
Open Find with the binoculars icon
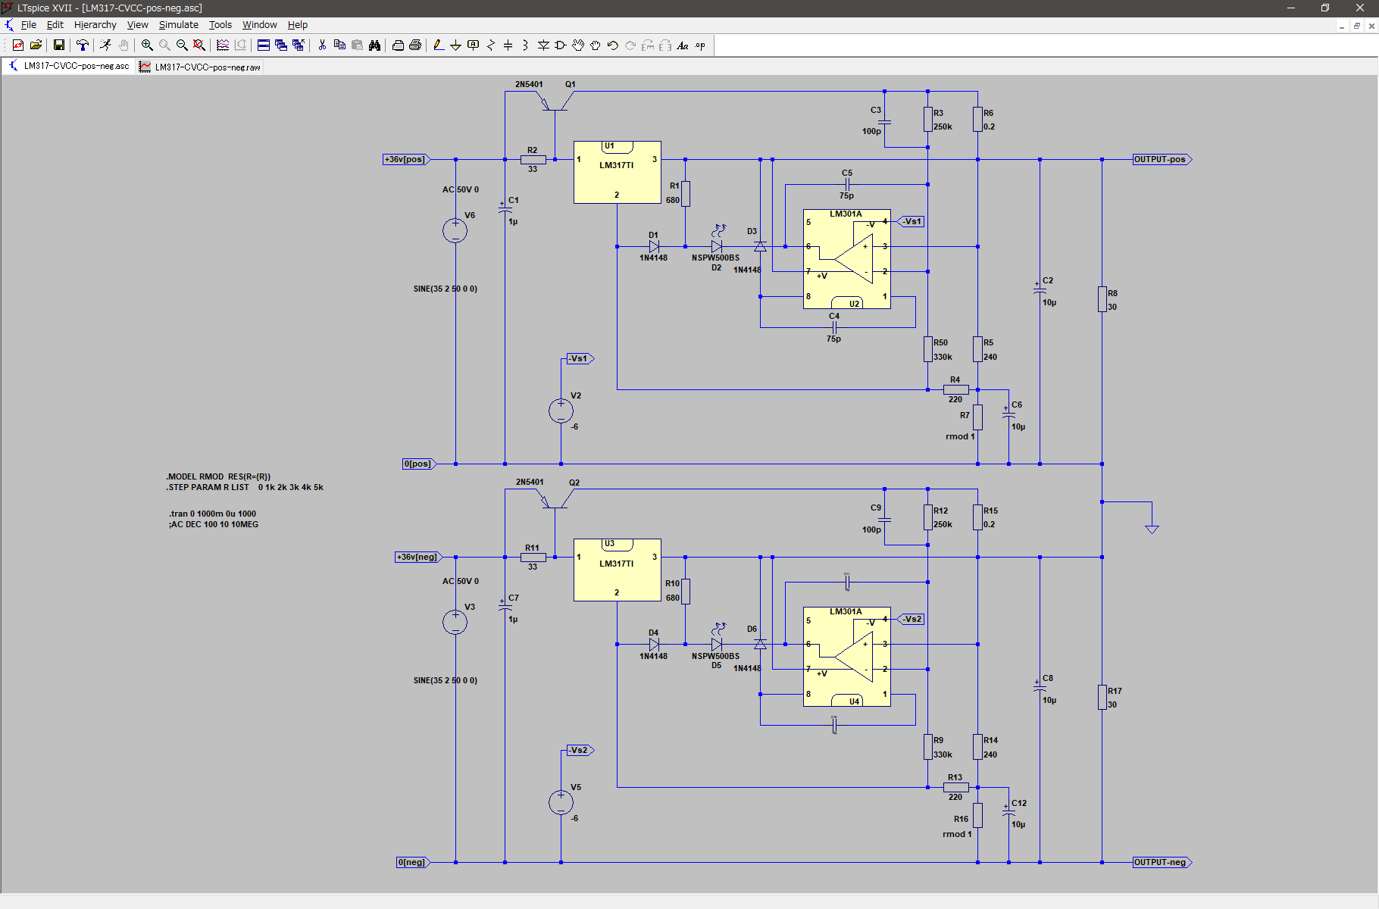tap(374, 45)
